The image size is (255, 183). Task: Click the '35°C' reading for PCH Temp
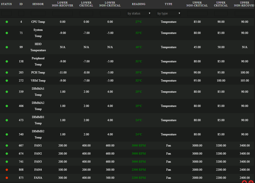tap(139, 73)
